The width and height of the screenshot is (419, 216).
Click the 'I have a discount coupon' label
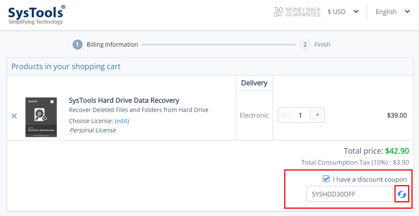point(369,179)
